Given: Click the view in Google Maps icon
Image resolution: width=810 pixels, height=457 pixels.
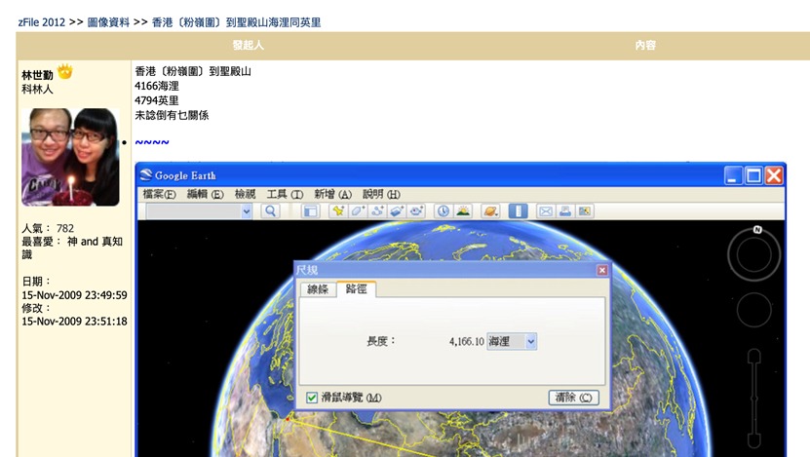Looking at the screenshot, I should tap(584, 210).
